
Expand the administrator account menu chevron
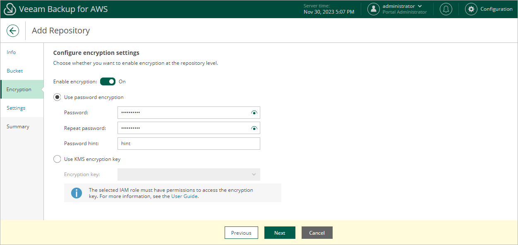[x=420, y=6]
